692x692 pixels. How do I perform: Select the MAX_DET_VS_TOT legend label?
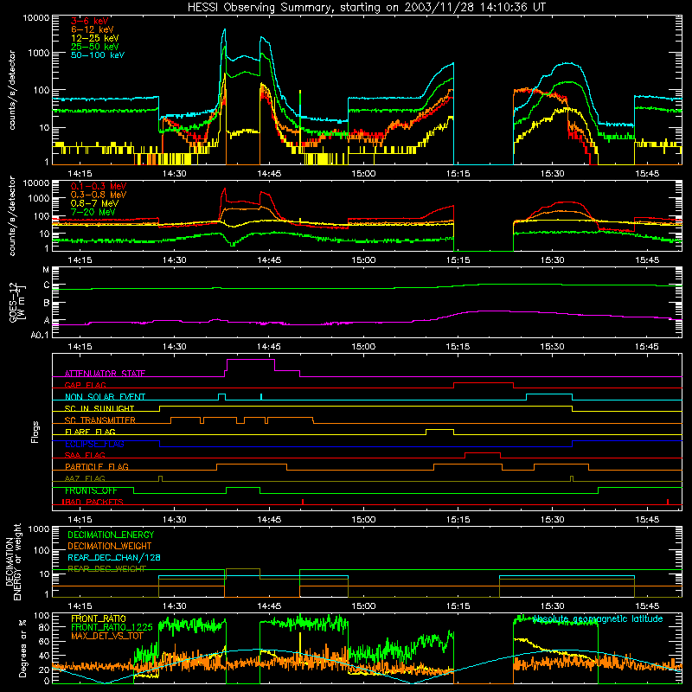[107, 636]
